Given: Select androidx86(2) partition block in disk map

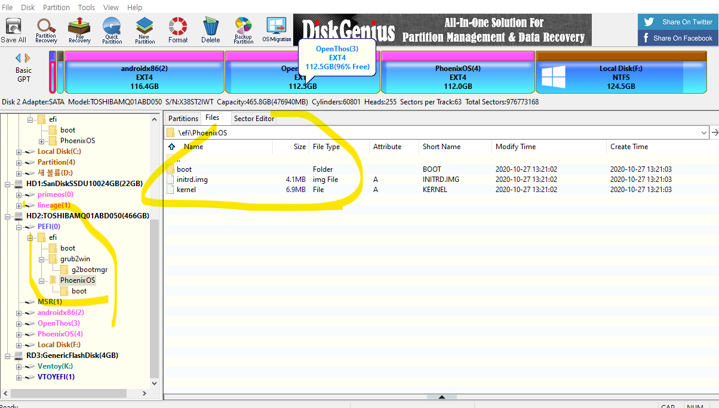Looking at the screenshot, I should pos(145,72).
